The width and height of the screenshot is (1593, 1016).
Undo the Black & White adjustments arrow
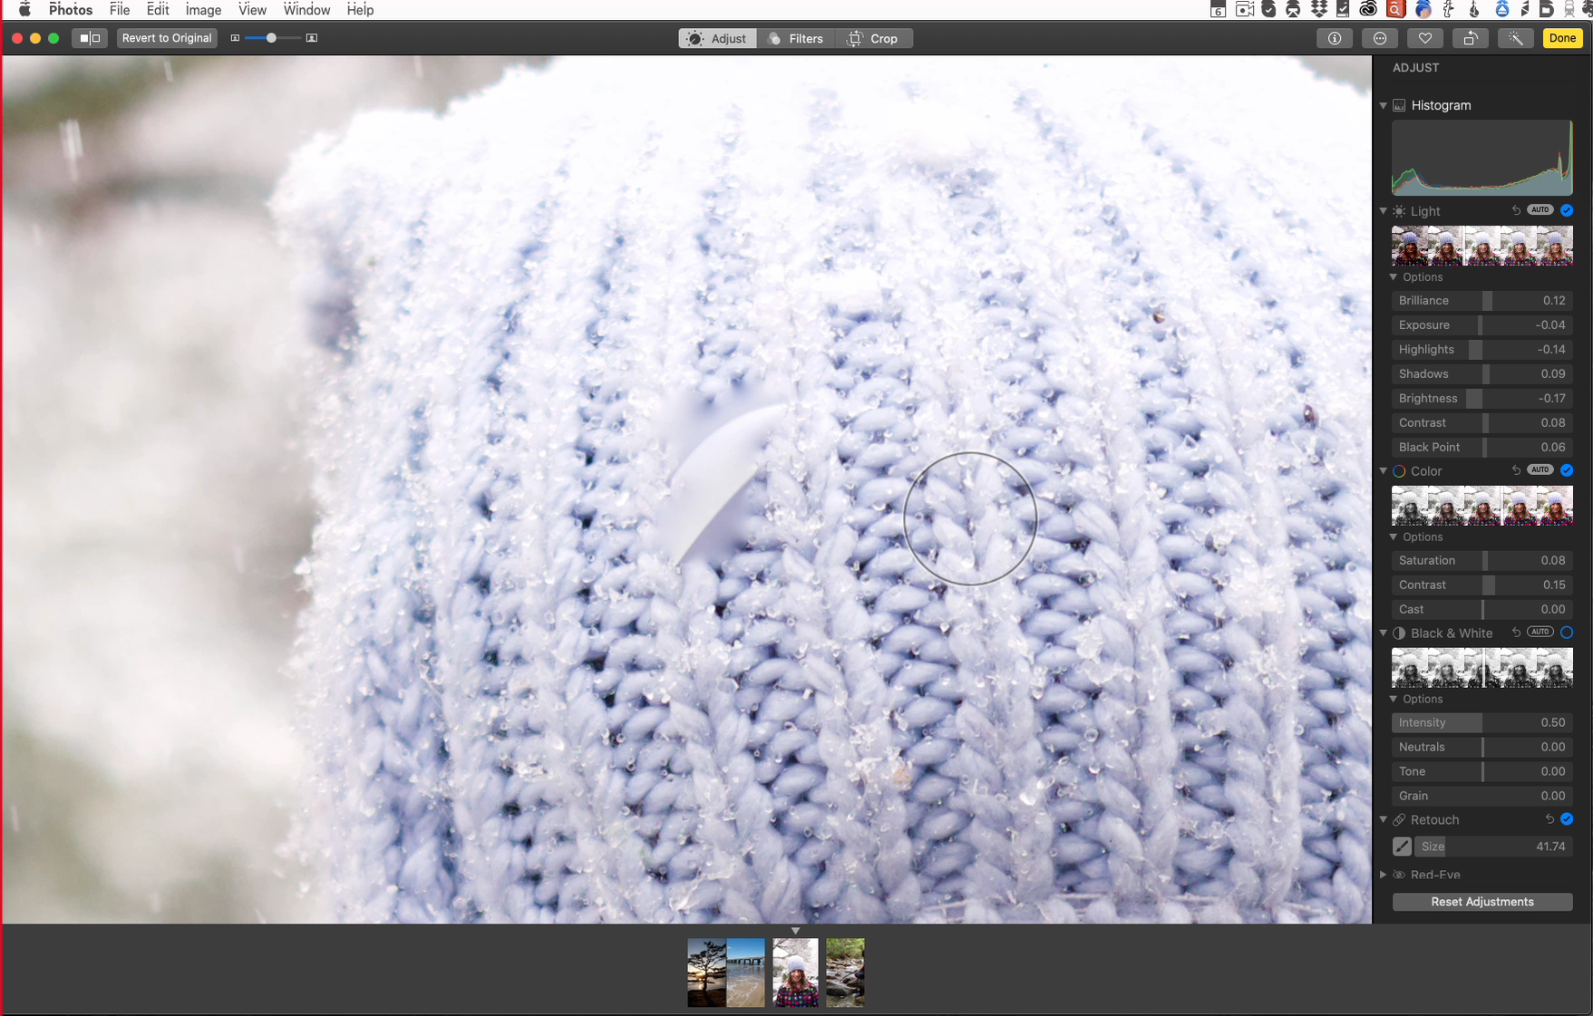(1516, 633)
